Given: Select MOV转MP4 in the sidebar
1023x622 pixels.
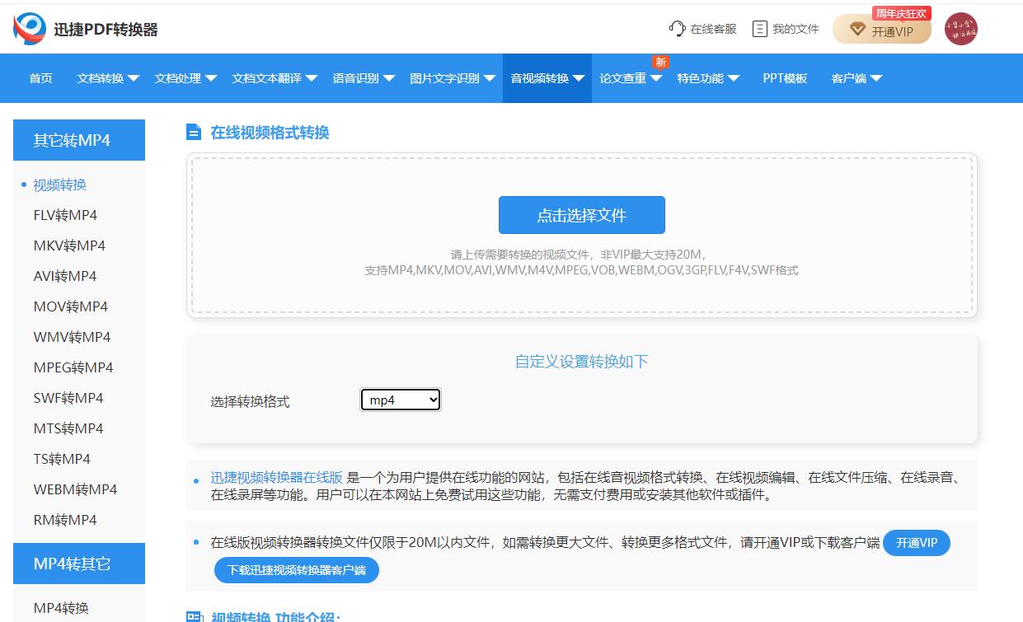Looking at the screenshot, I should click(70, 306).
